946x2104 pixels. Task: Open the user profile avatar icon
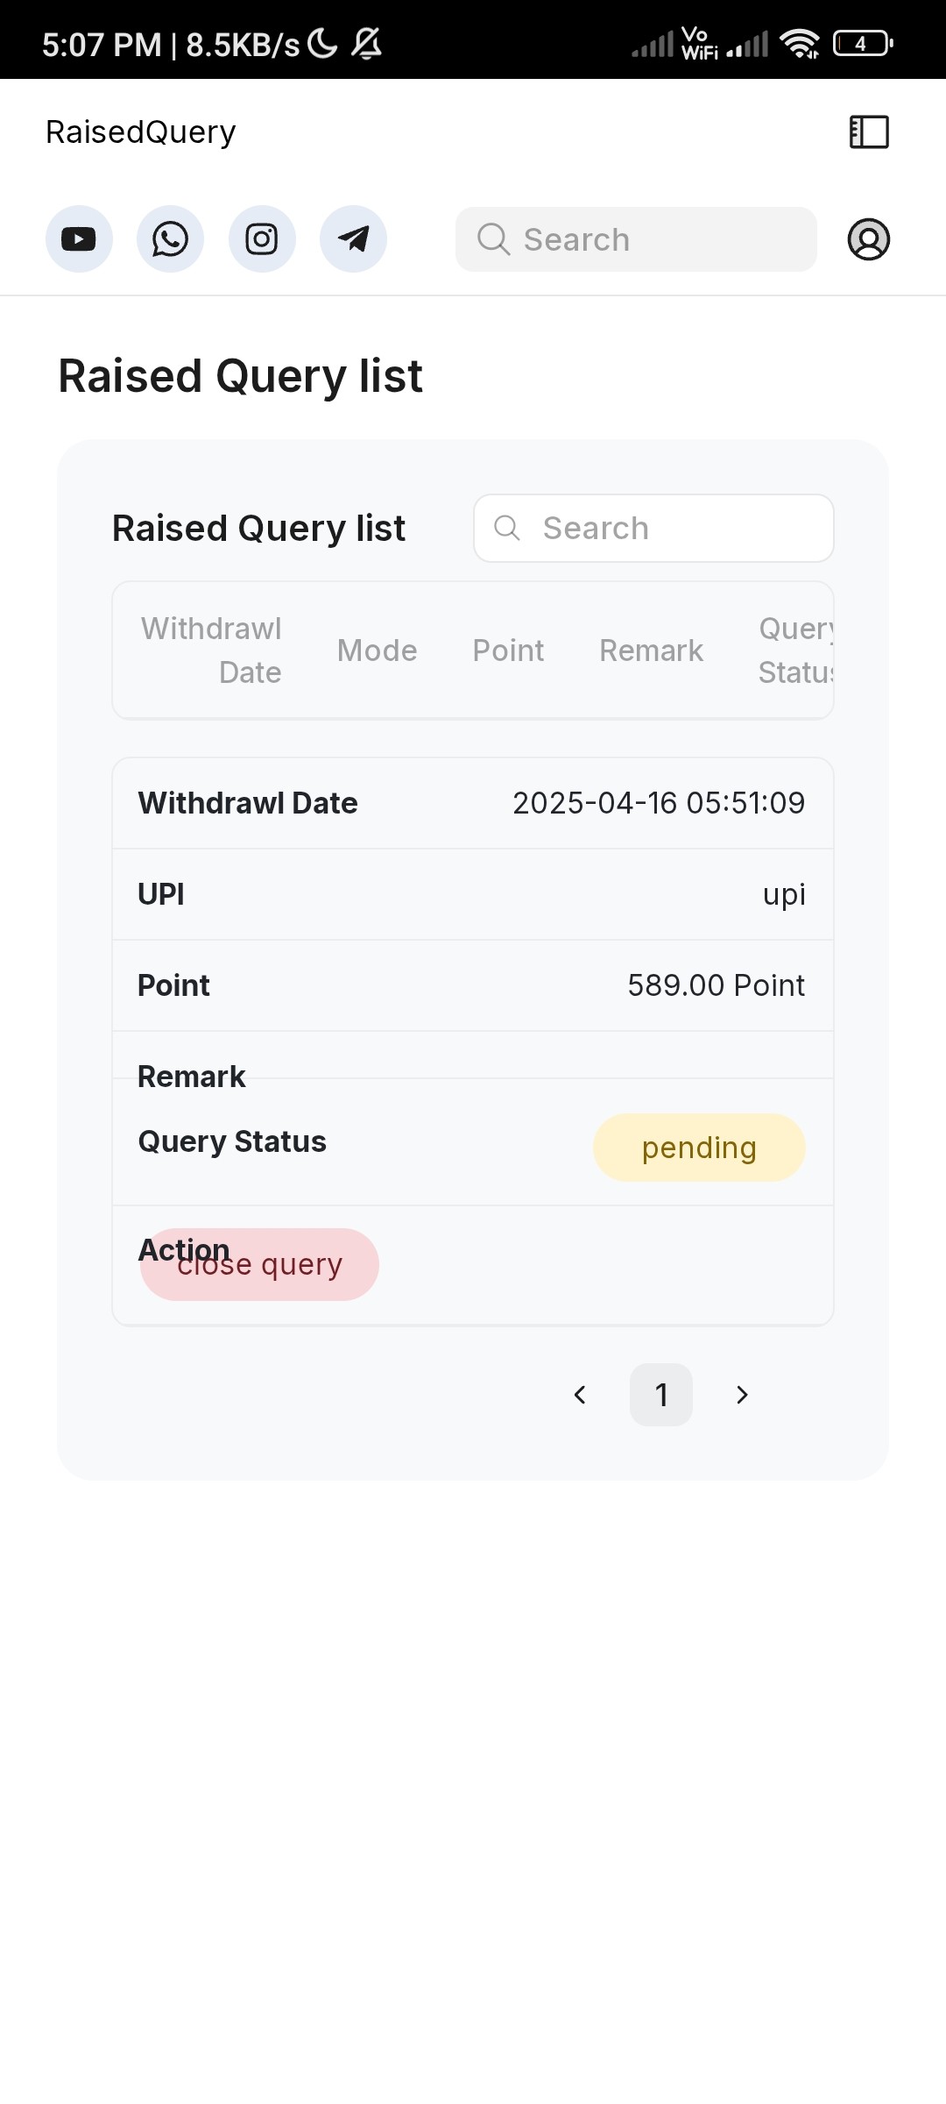pyautogui.click(x=869, y=239)
